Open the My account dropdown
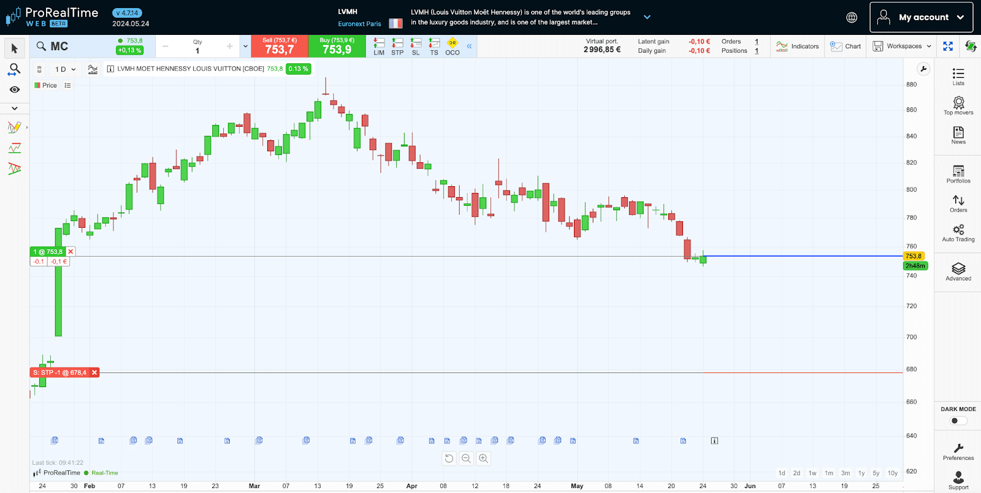Screen dimensions: 981x493 [921, 17]
